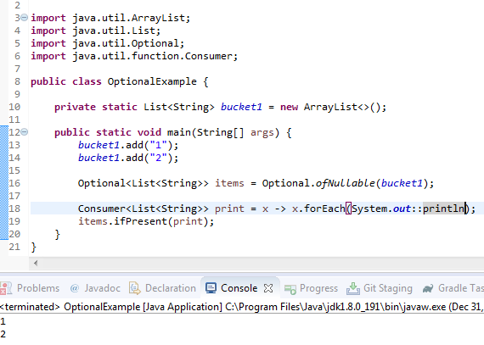
Task: Collapse the import block fold marker
Action: click(25, 18)
